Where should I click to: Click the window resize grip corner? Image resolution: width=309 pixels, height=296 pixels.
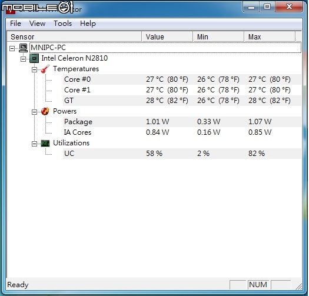pyautogui.click(x=299, y=287)
